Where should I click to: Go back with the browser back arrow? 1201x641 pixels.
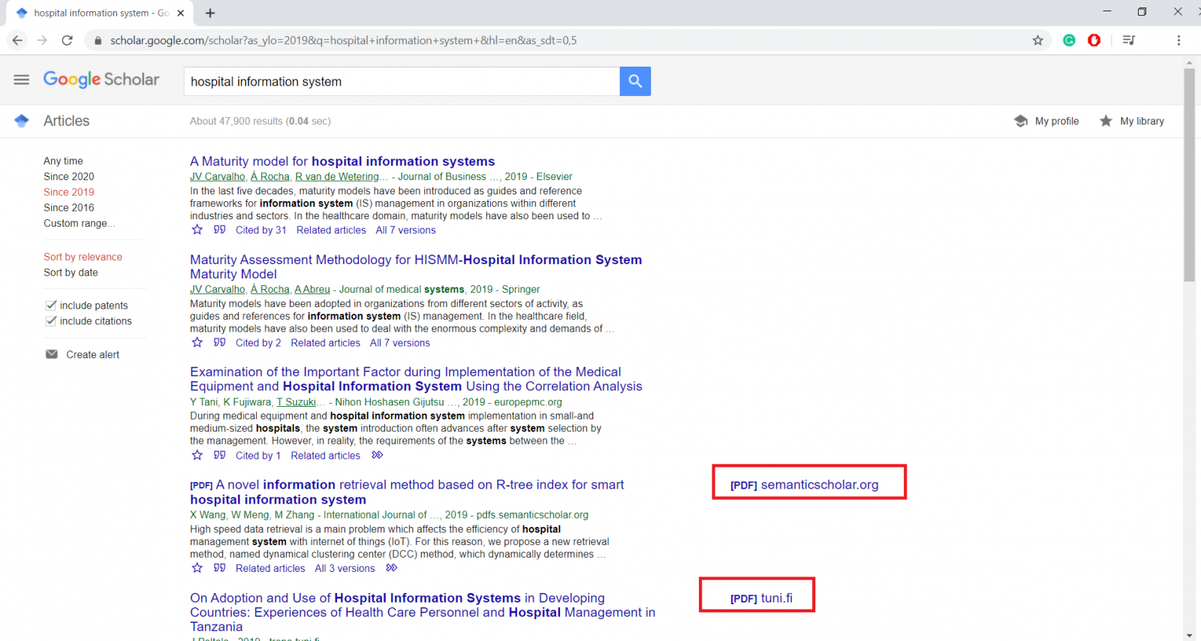point(17,41)
